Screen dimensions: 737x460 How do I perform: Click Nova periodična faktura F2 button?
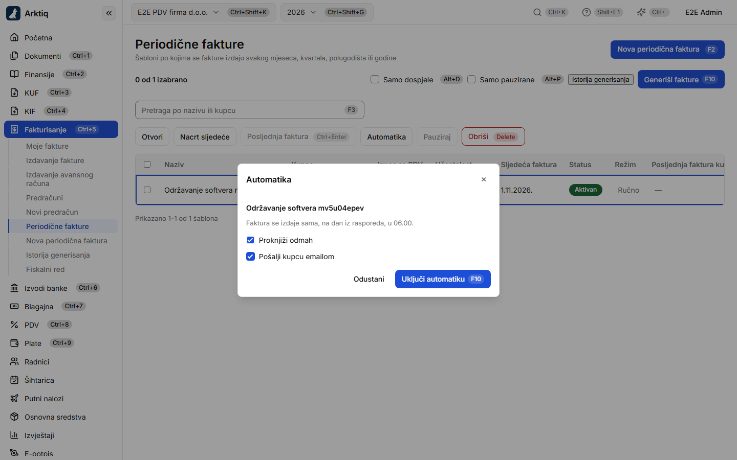[x=667, y=50]
